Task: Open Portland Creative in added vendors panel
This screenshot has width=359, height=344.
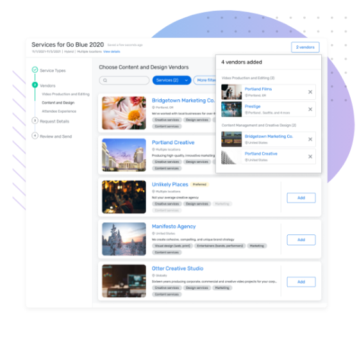Action: tap(261, 154)
